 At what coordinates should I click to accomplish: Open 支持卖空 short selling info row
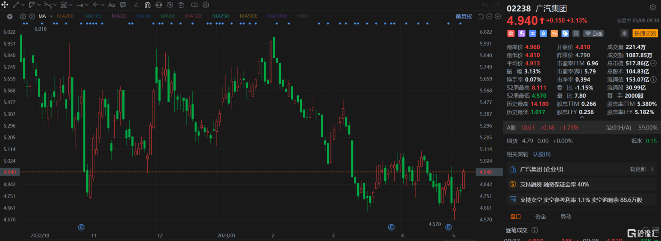(582, 199)
